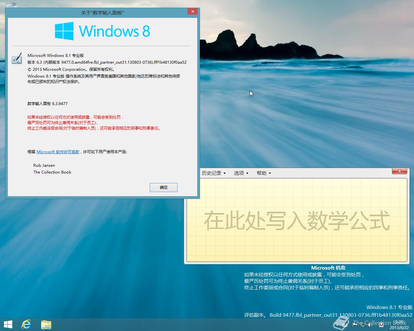Click the Math Input Panel icon in About dialog
Image resolution: width=414 pixels, height=331 pixels.
(16, 59)
